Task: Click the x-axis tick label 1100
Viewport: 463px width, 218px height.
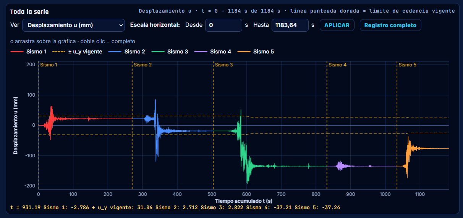Action: [x=420, y=194]
